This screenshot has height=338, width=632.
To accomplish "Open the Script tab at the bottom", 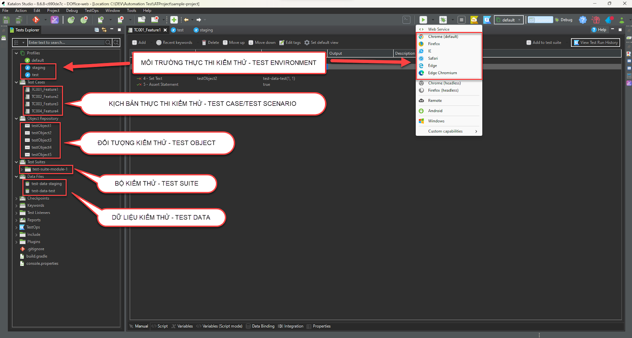I will [160, 326].
